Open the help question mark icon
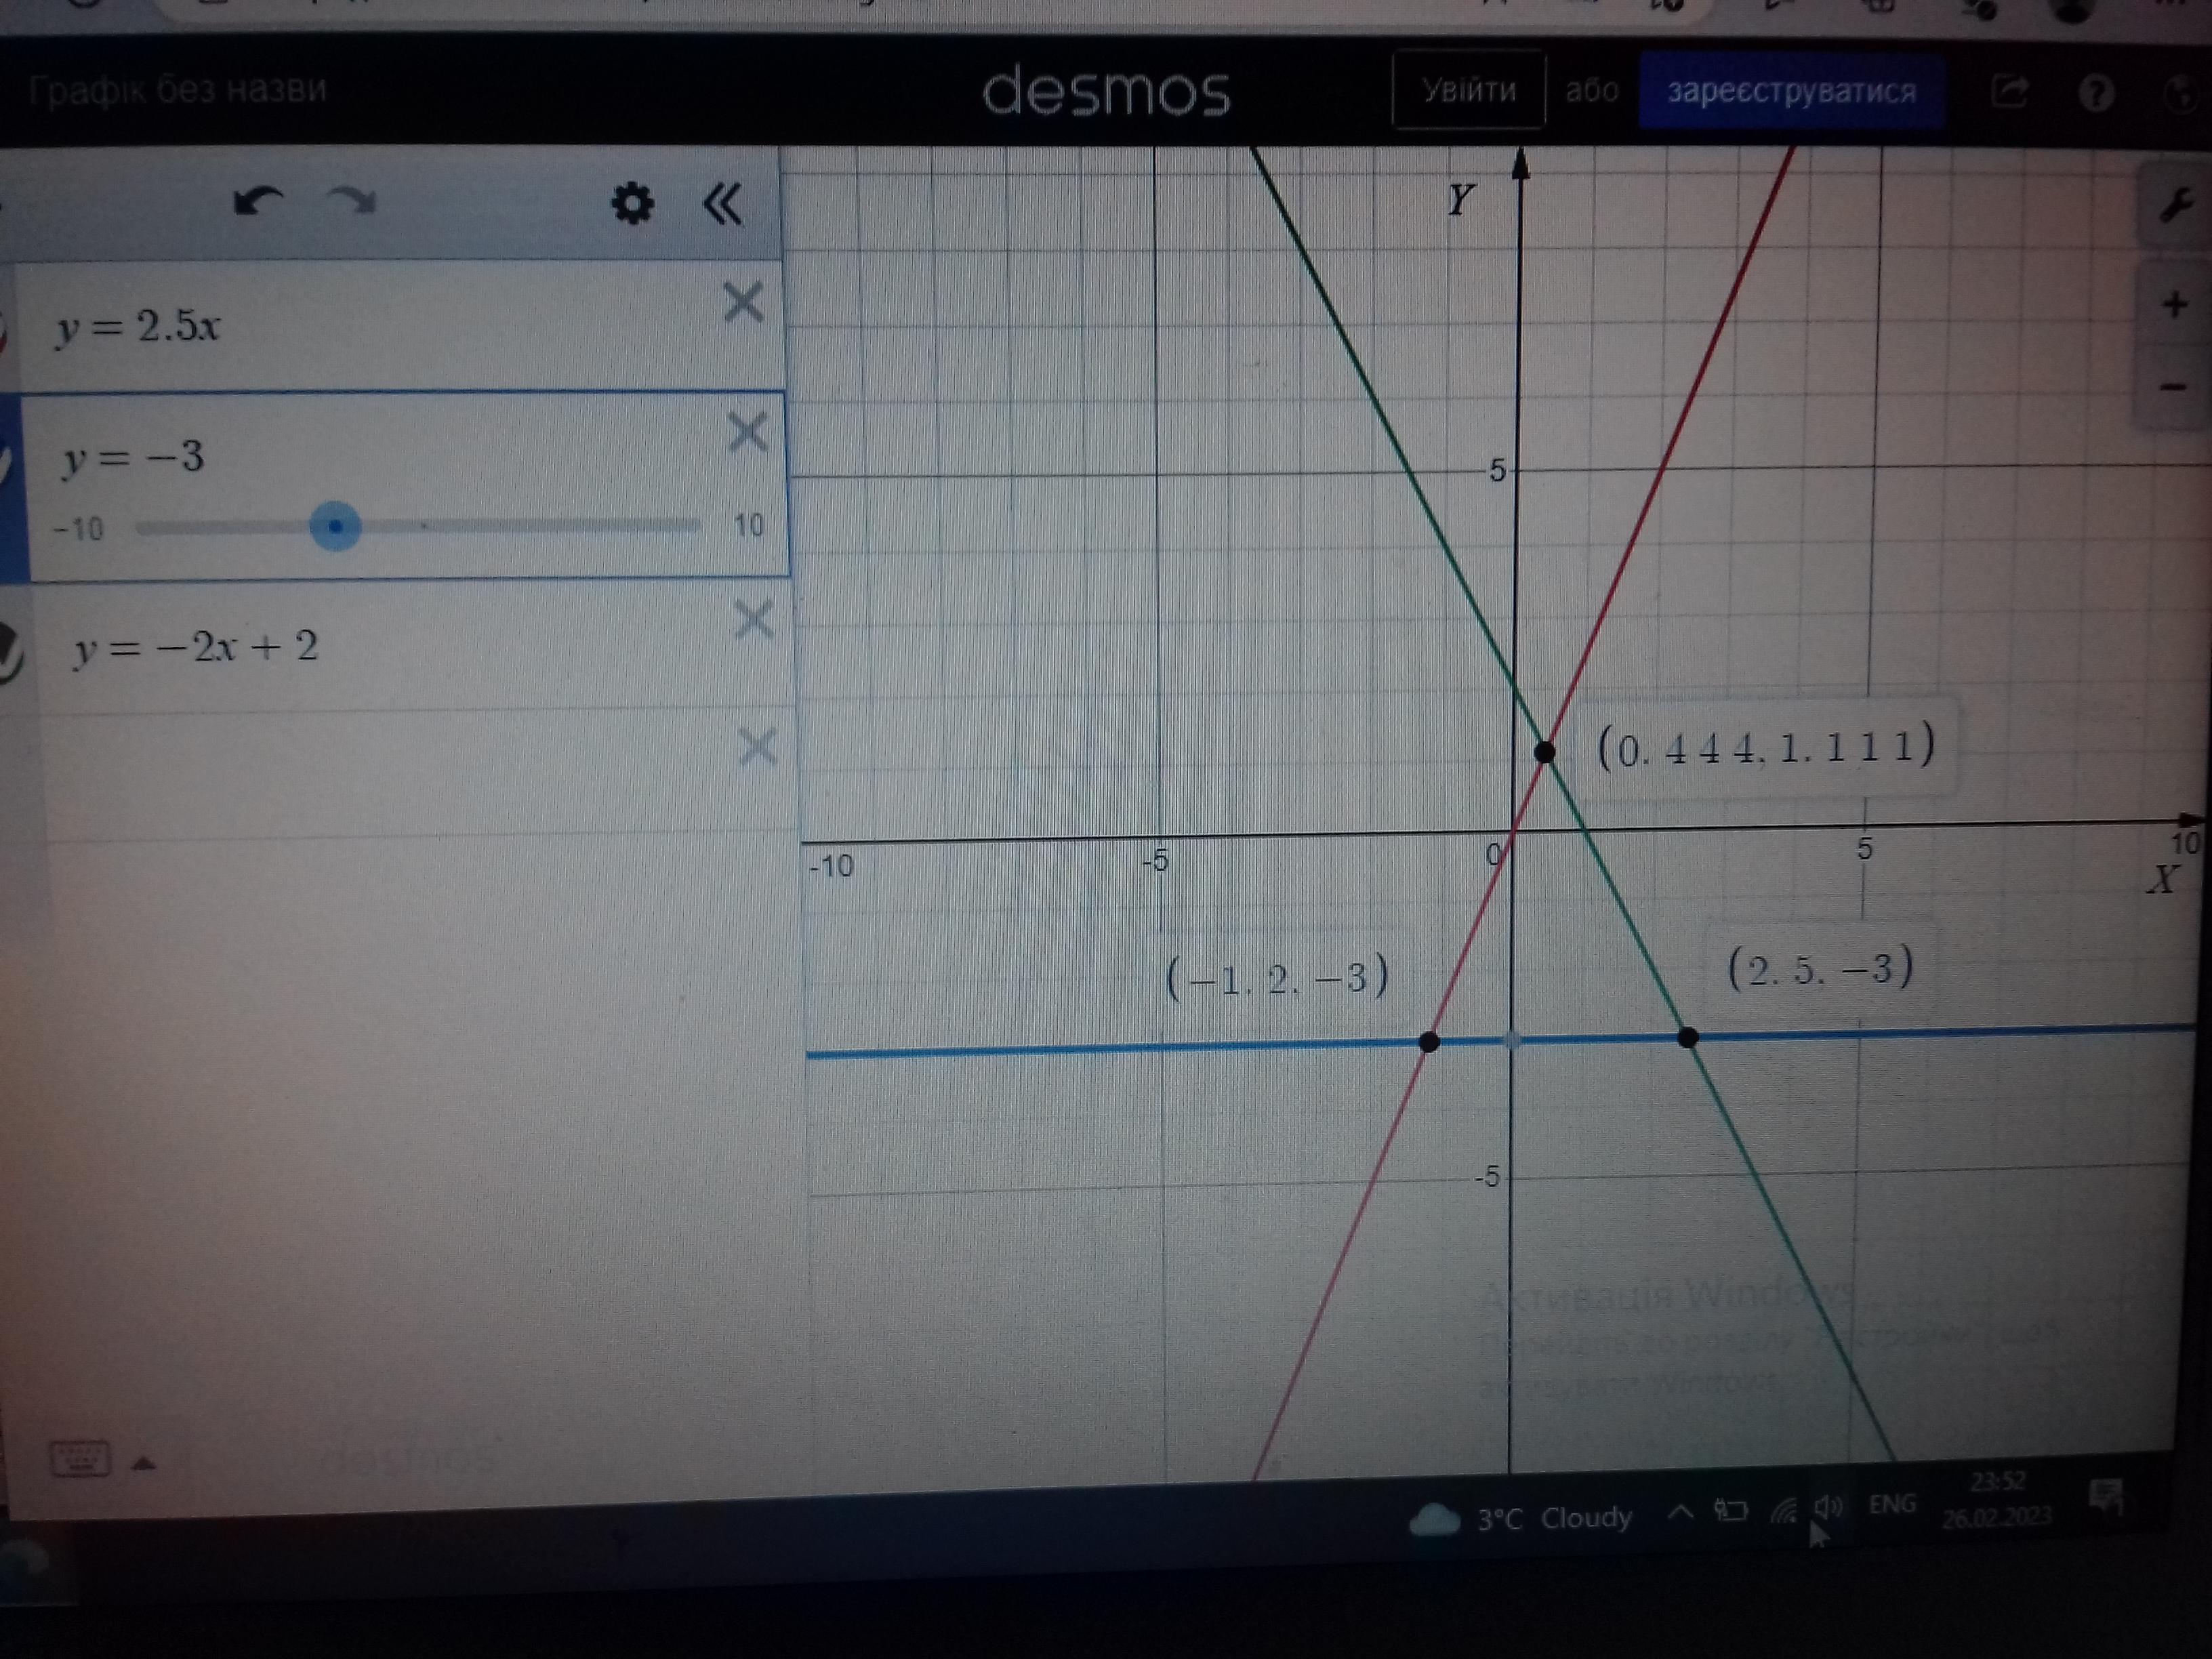 tap(2096, 94)
